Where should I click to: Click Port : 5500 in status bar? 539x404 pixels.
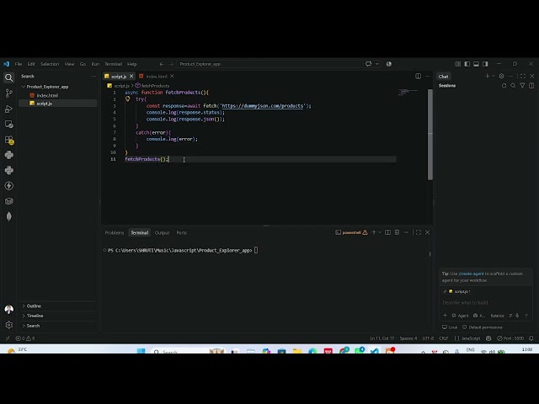point(510,338)
